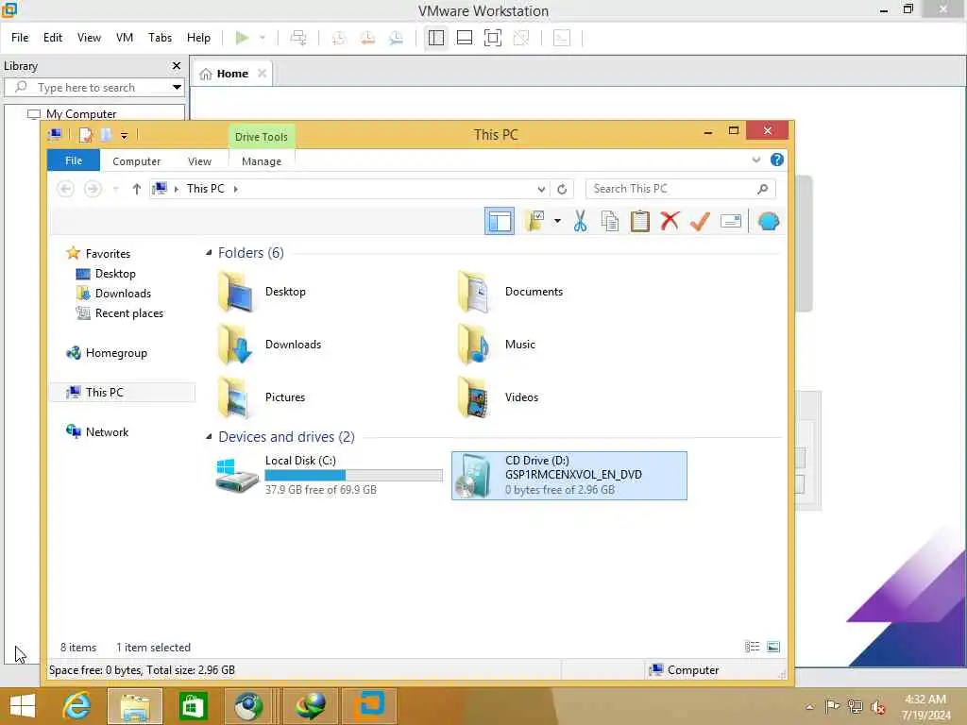The image size is (967, 725).
Task: Select My Computer in VMware library
Action: pyautogui.click(x=81, y=114)
